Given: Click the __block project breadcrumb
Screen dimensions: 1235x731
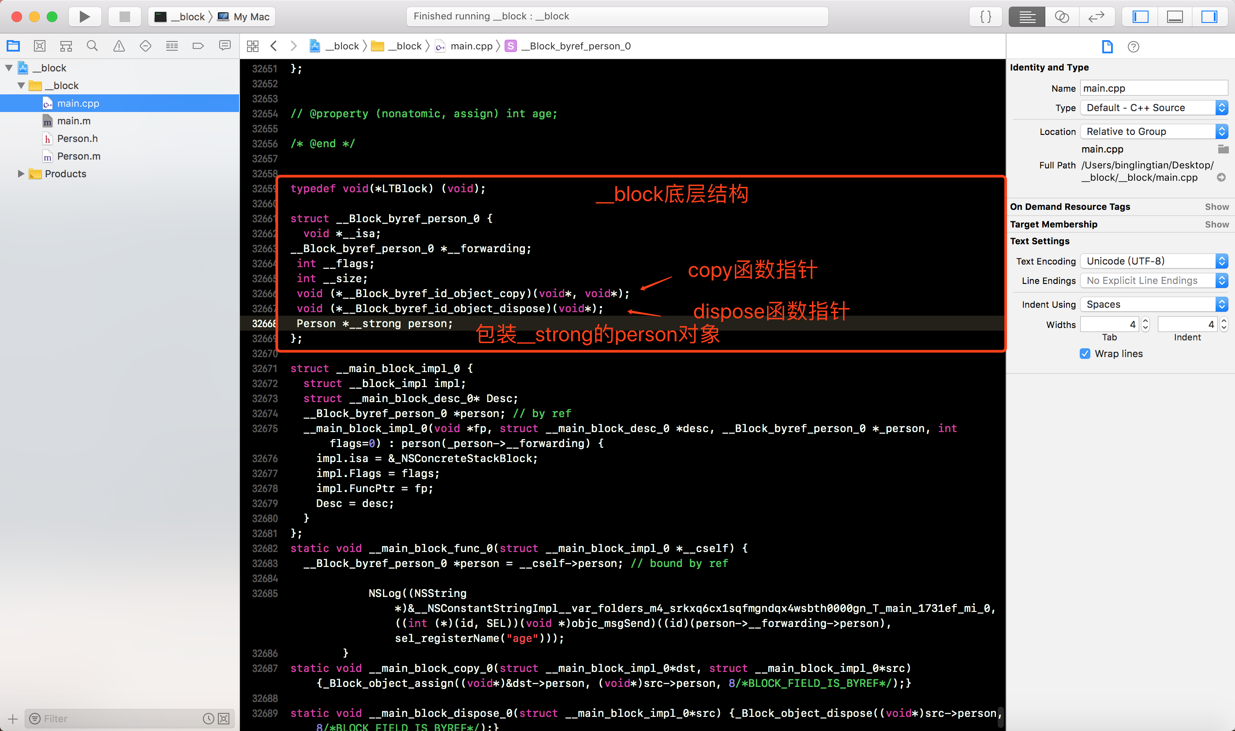Looking at the screenshot, I should [335, 46].
